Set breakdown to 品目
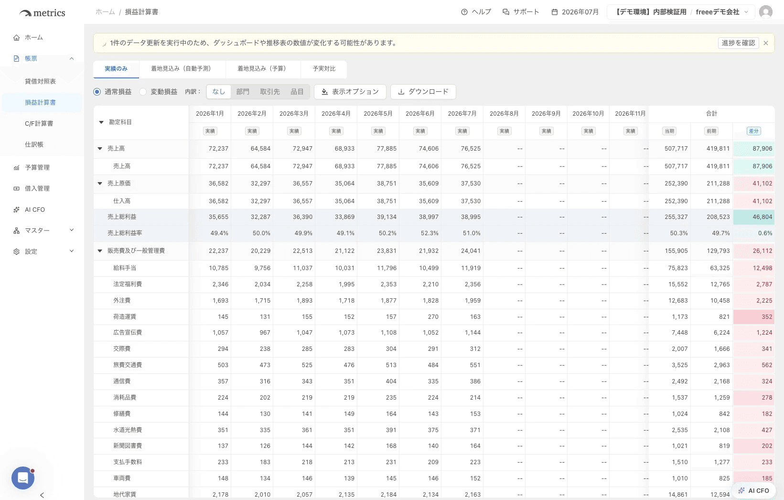 [x=297, y=92]
